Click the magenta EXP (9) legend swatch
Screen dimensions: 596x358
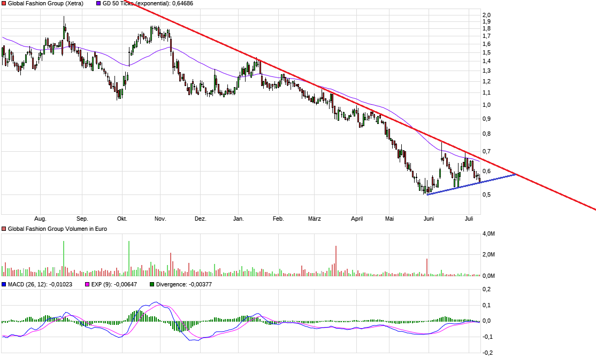click(x=87, y=284)
